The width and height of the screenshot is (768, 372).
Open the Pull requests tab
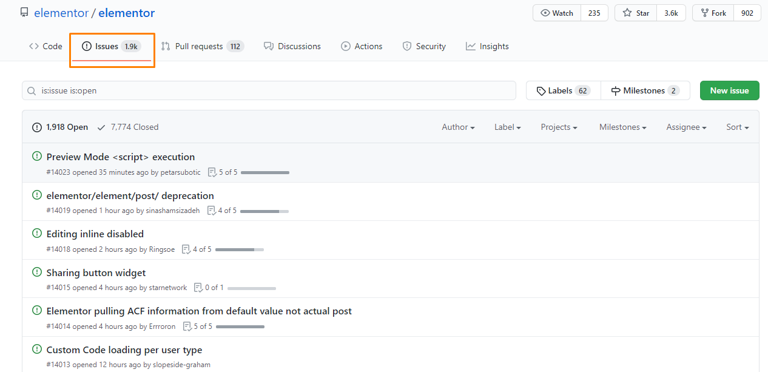(x=203, y=46)
